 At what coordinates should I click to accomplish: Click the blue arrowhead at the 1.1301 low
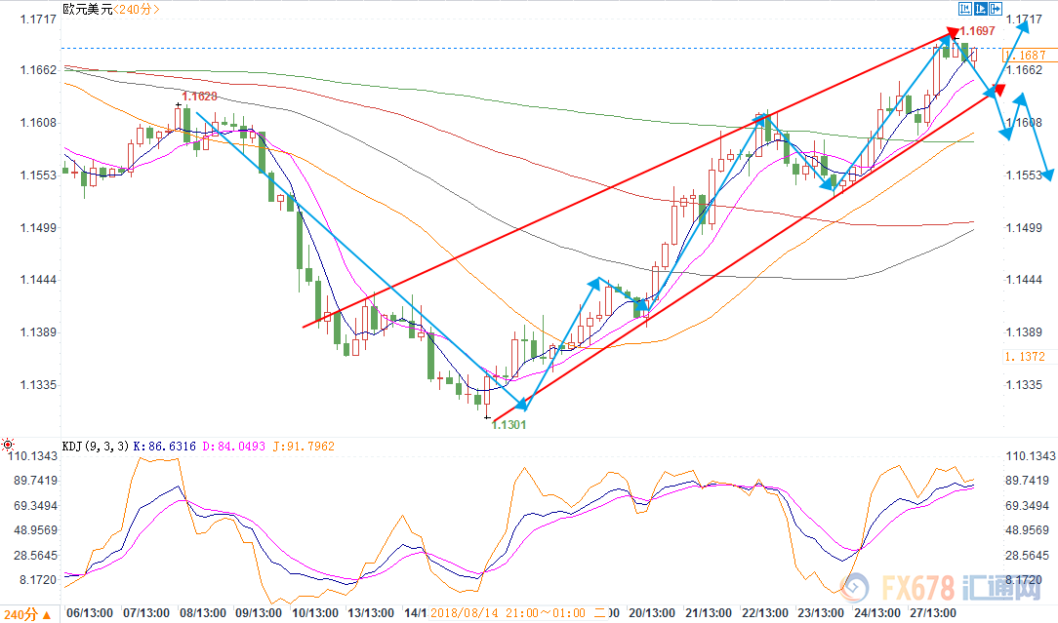click(x=524, y=402)
